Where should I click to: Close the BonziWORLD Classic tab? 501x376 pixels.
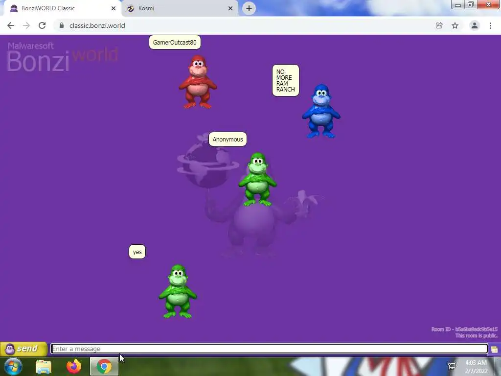(x=114, y=8)
